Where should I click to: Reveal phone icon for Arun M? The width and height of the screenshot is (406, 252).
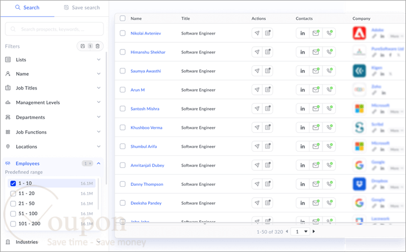(329, 90)
